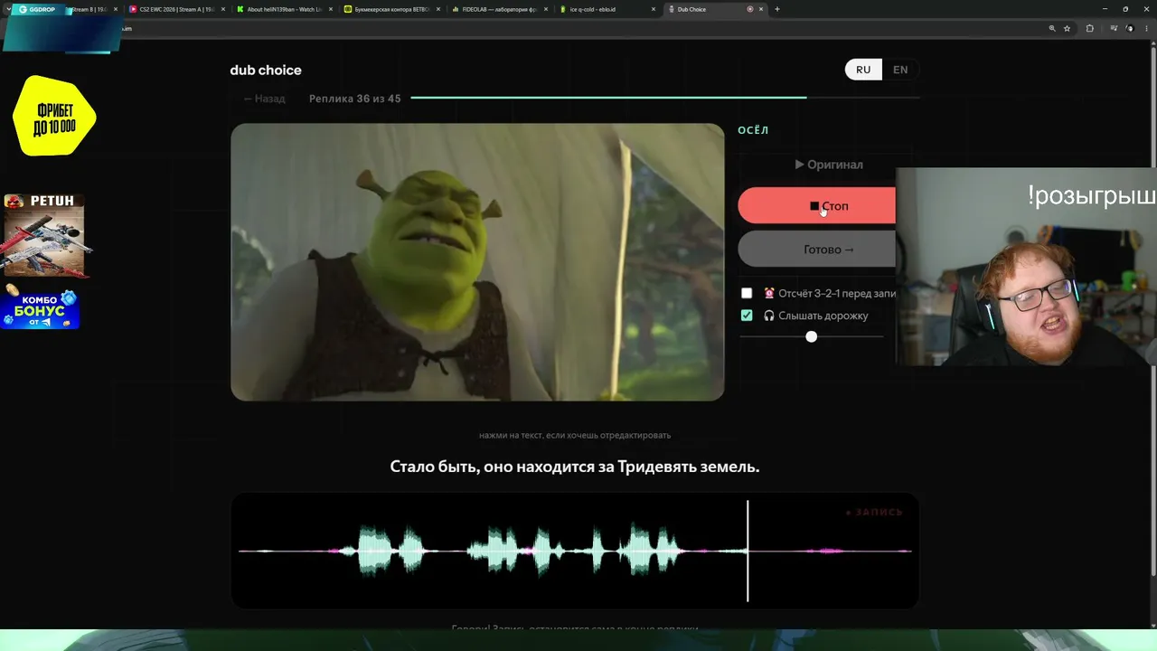This screenshot has width=1157, height=651.
Task: Click the Запись recording indicator
Action: coord(874,513)
